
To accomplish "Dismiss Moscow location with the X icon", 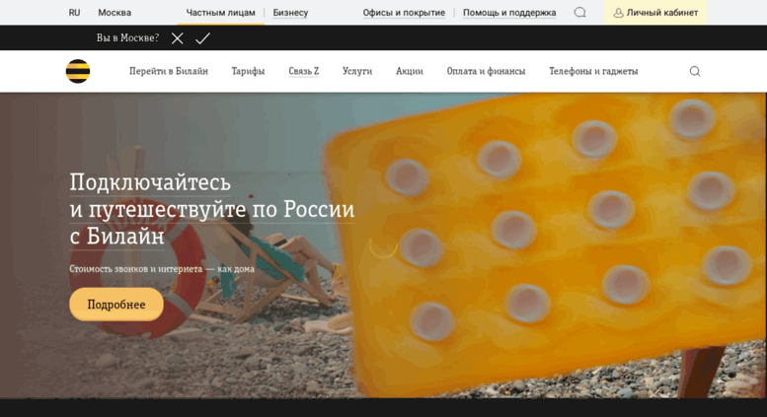I will tap(177, 38).
